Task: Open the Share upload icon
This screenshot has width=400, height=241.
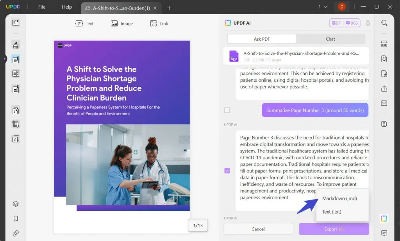Action: [384, 89]
